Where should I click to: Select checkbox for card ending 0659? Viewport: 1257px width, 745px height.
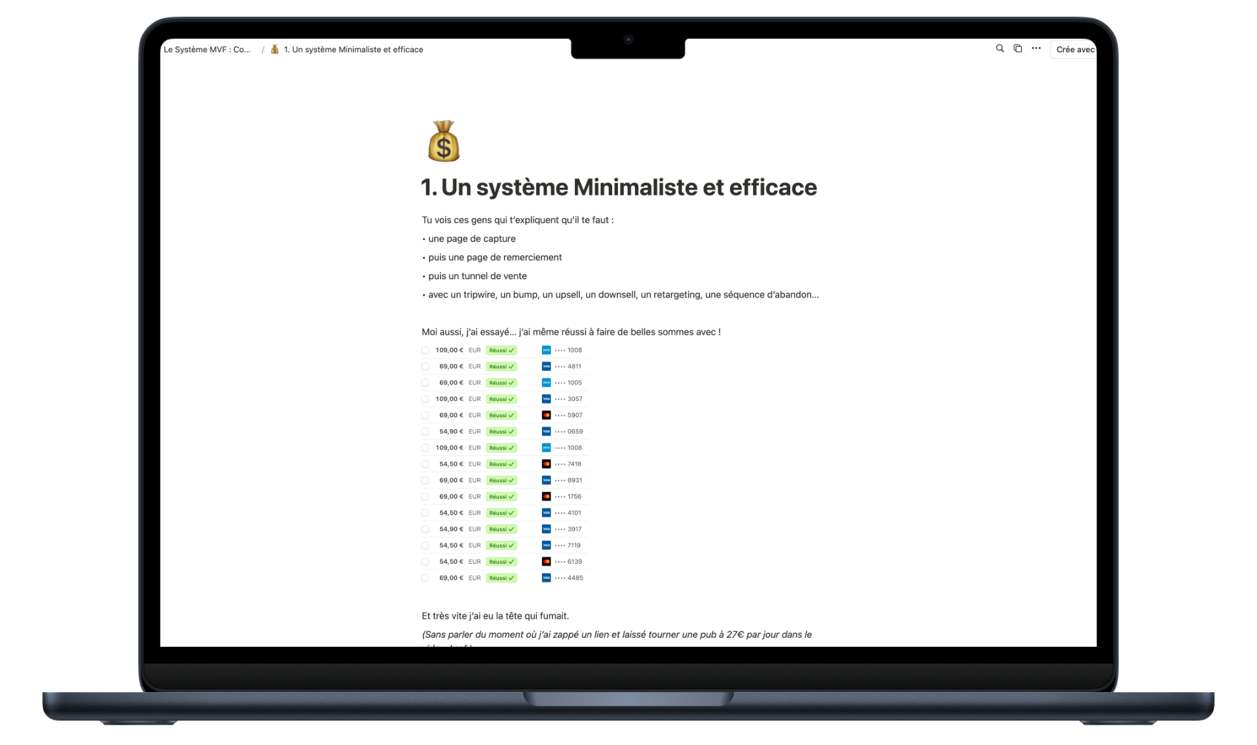coord(425,432)
